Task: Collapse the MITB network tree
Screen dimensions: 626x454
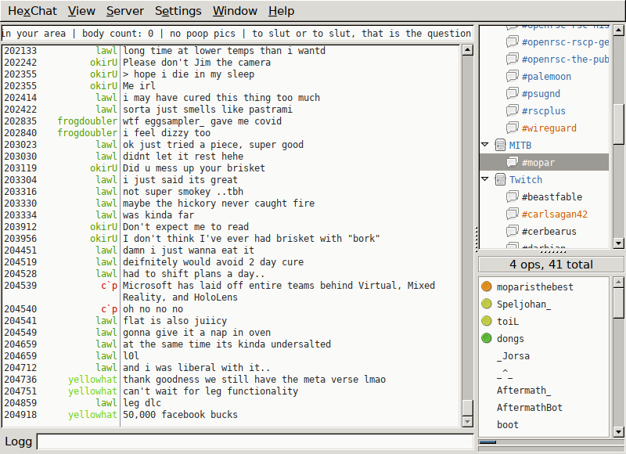Action: point(485,145)
